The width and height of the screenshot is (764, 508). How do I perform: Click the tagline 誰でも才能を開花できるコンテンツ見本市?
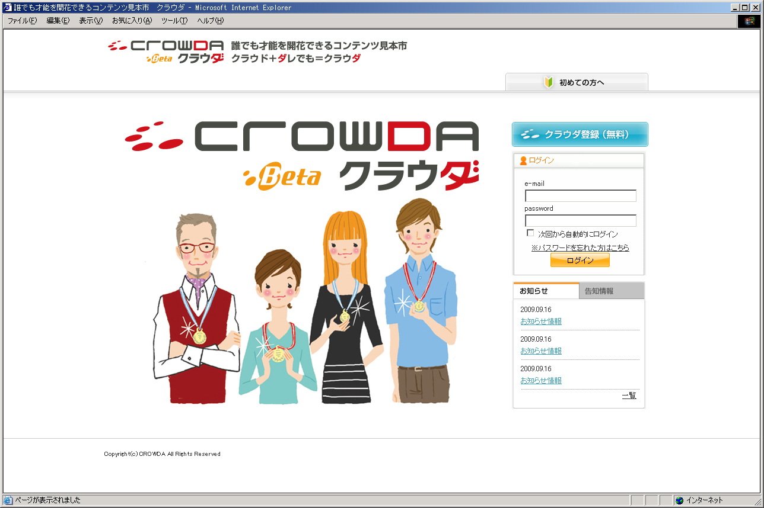(319, 46)
